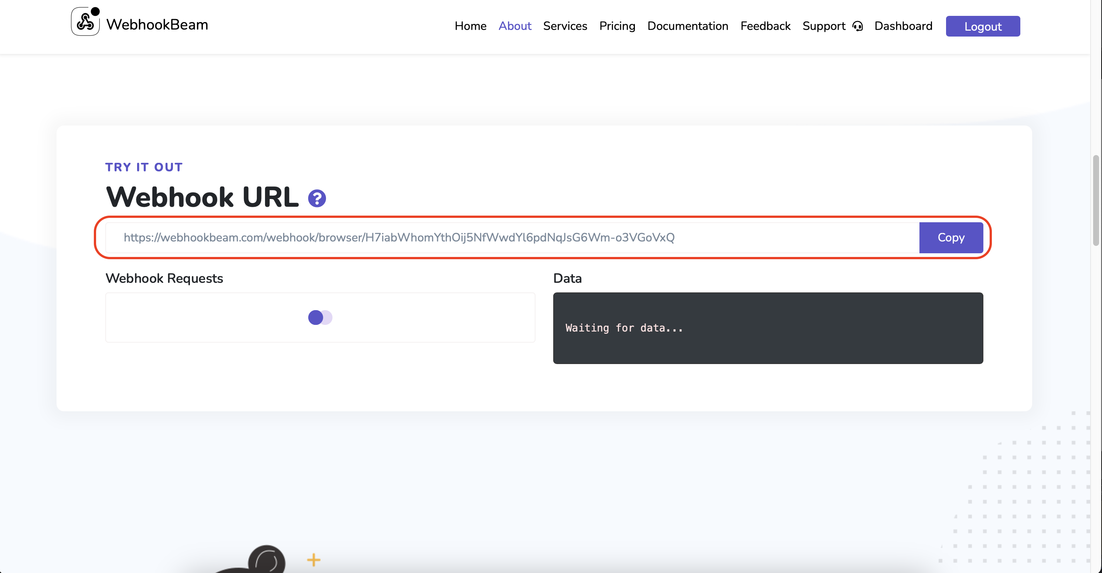Open the Documentation page
The height and width of the screenshot is (573, 1102).
click(x=687, y=26)
